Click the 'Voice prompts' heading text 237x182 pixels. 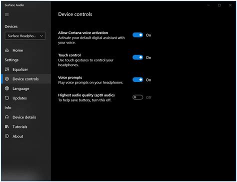click(70, 77)
